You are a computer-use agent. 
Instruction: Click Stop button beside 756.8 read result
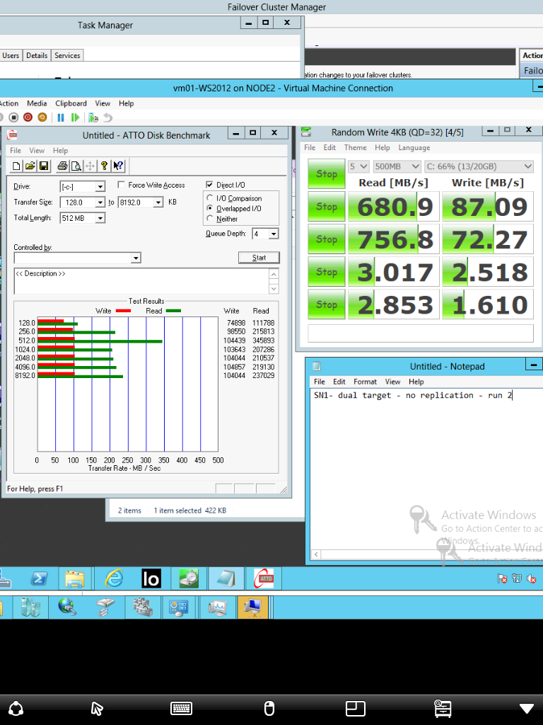tap(327, 239)
